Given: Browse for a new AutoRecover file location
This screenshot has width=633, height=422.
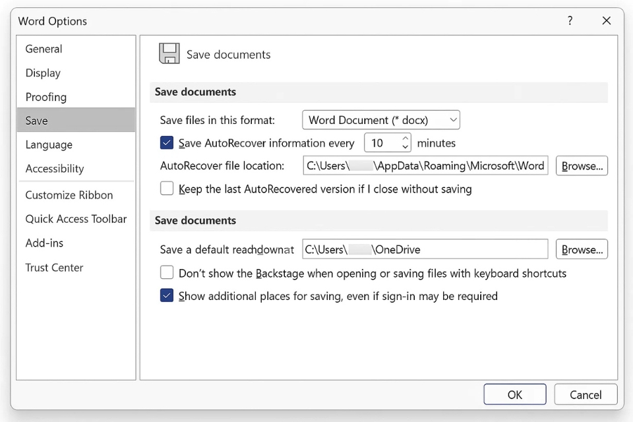Looking at the screenshot, I should click(581, 166).
